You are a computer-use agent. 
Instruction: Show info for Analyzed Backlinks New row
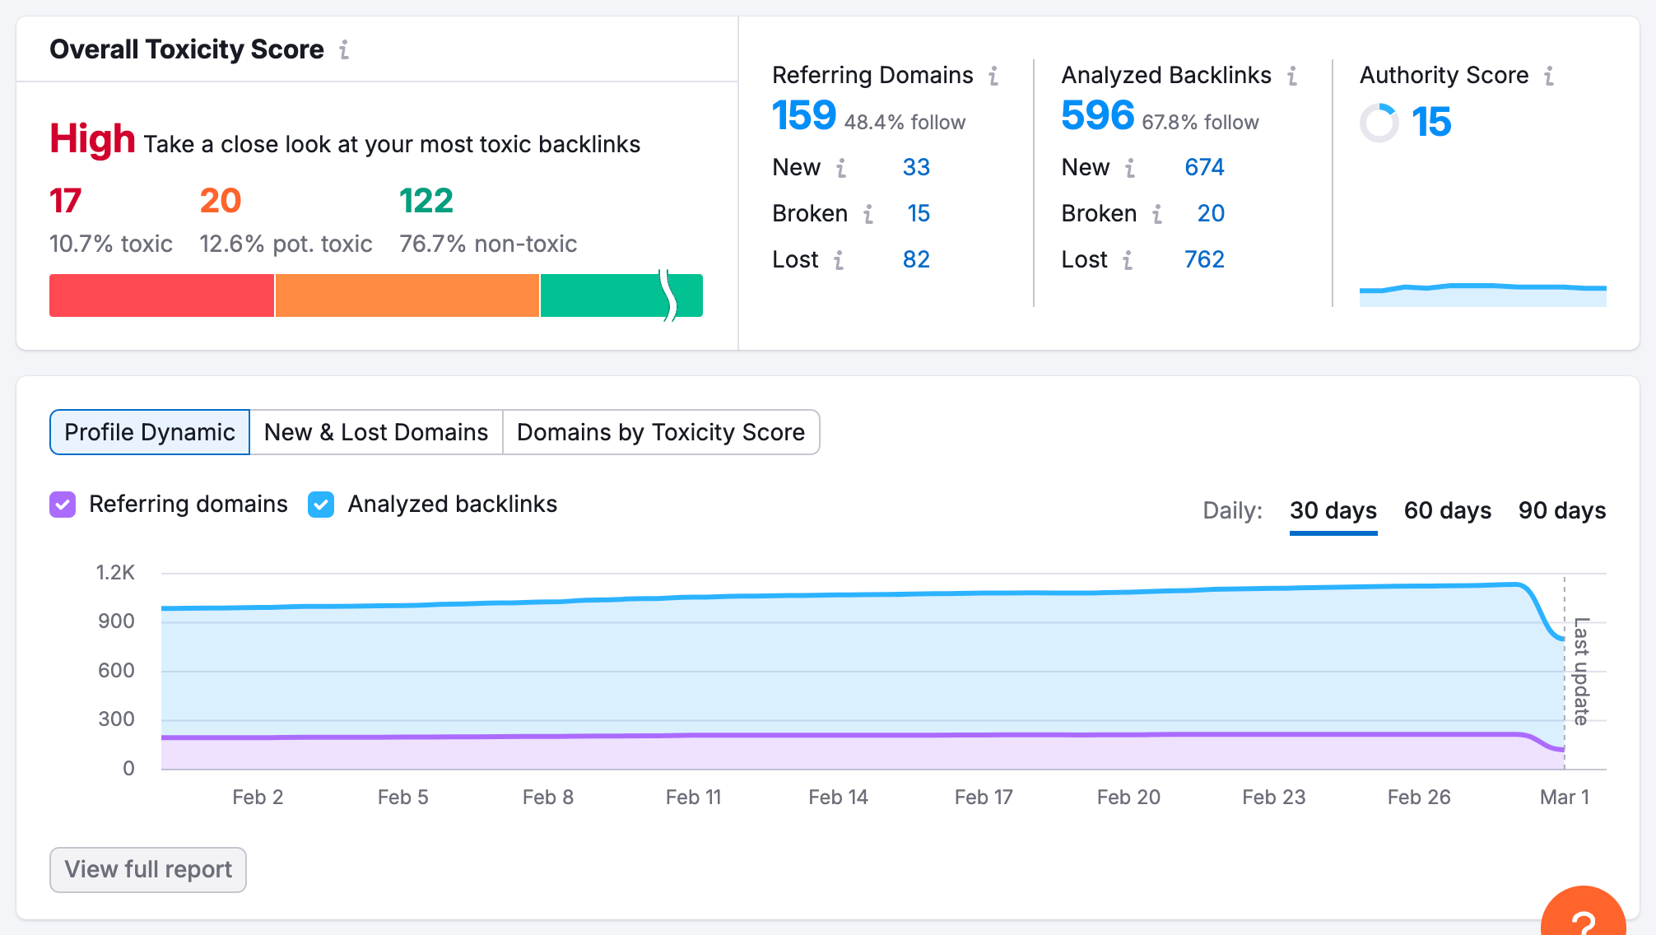coord(1130,168)
